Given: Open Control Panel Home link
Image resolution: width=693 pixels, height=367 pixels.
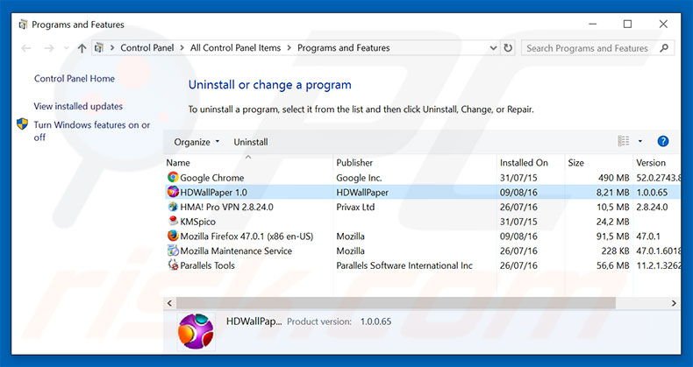Looking at the screenshot, I should pyautogui.click(x=75, y=79).
